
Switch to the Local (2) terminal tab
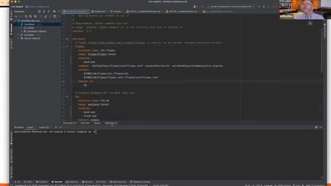coord(44,127)
